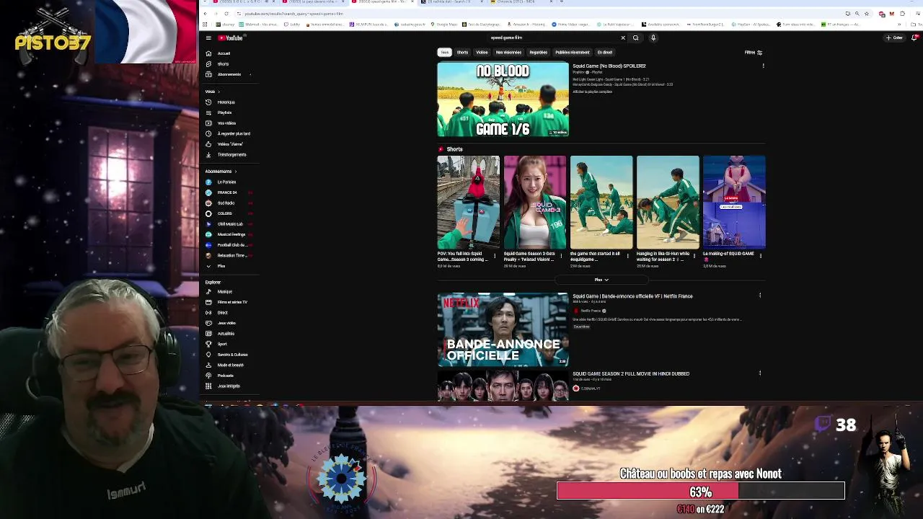Open Vos vidéos in the sidebar
The image size is (923, 519).
click(x=226, y=123)
